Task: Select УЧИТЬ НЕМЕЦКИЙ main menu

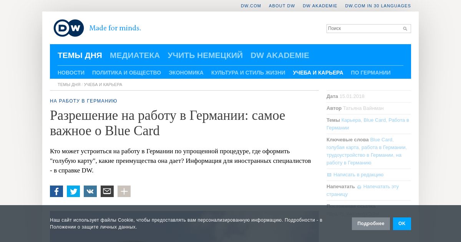Action: (x=205, y=55)
